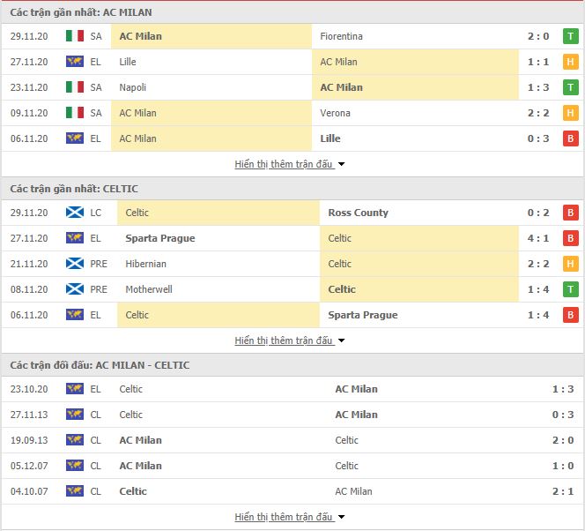Select the 1:3 score of Napoli vs AC Milan
The width and height of the screenshot is (585, 531).
click(538, 87)
